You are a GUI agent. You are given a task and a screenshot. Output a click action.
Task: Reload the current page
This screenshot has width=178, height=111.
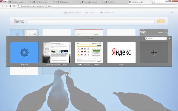10,6
